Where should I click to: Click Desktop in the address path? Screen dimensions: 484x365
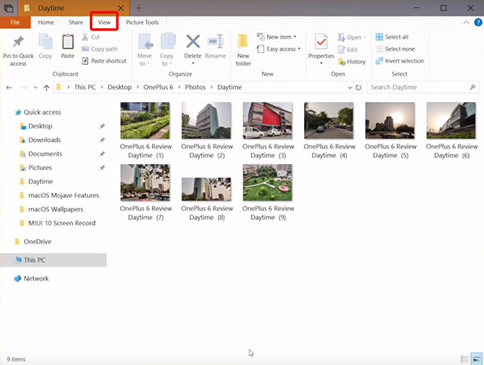(x=119, y=88)
